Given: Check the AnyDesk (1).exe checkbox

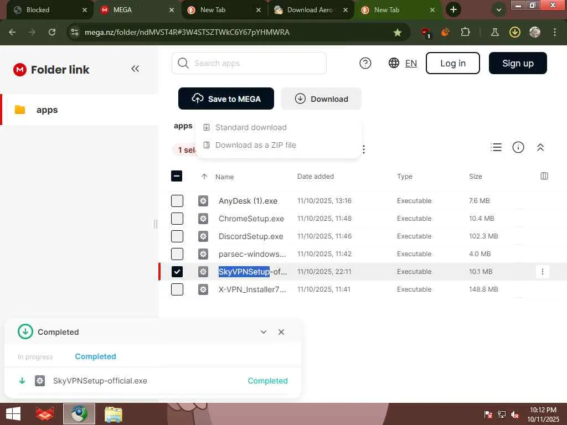Looking at the screenshot, I should [x=177, y=201].
